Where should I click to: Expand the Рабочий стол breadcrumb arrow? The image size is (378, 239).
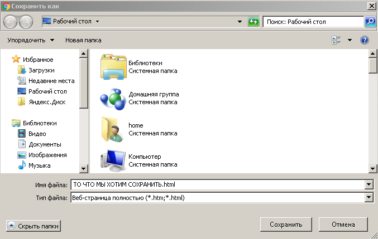pyautogui.click(x=97, y=21)
